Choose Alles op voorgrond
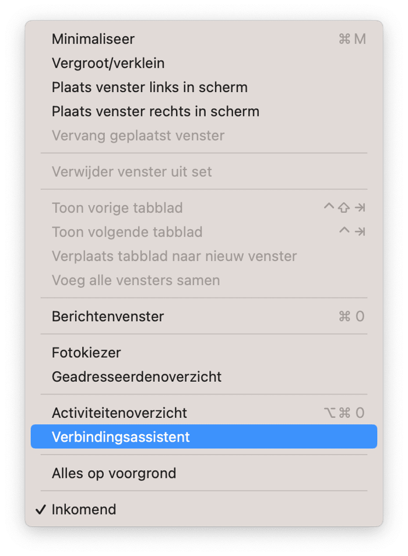Image resolution: width=408 pixels, height=556 pixels. point(204,473)
